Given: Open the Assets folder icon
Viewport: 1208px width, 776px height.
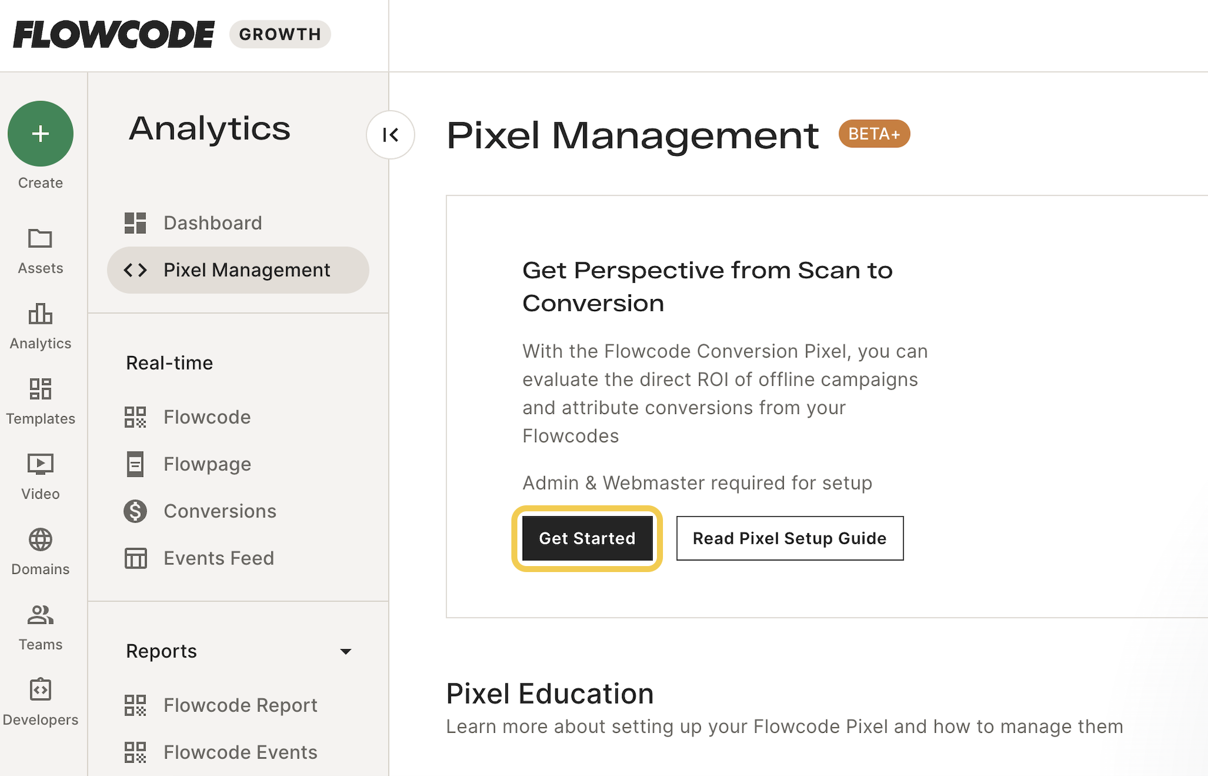Looking at the screenshot, I should coord(40,239).
